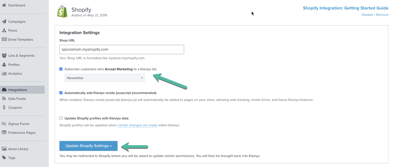The width and height of the screenshot is (394, 167).
Task: Open the Newsletter list dropdown
Action: [x=105, y=78]
